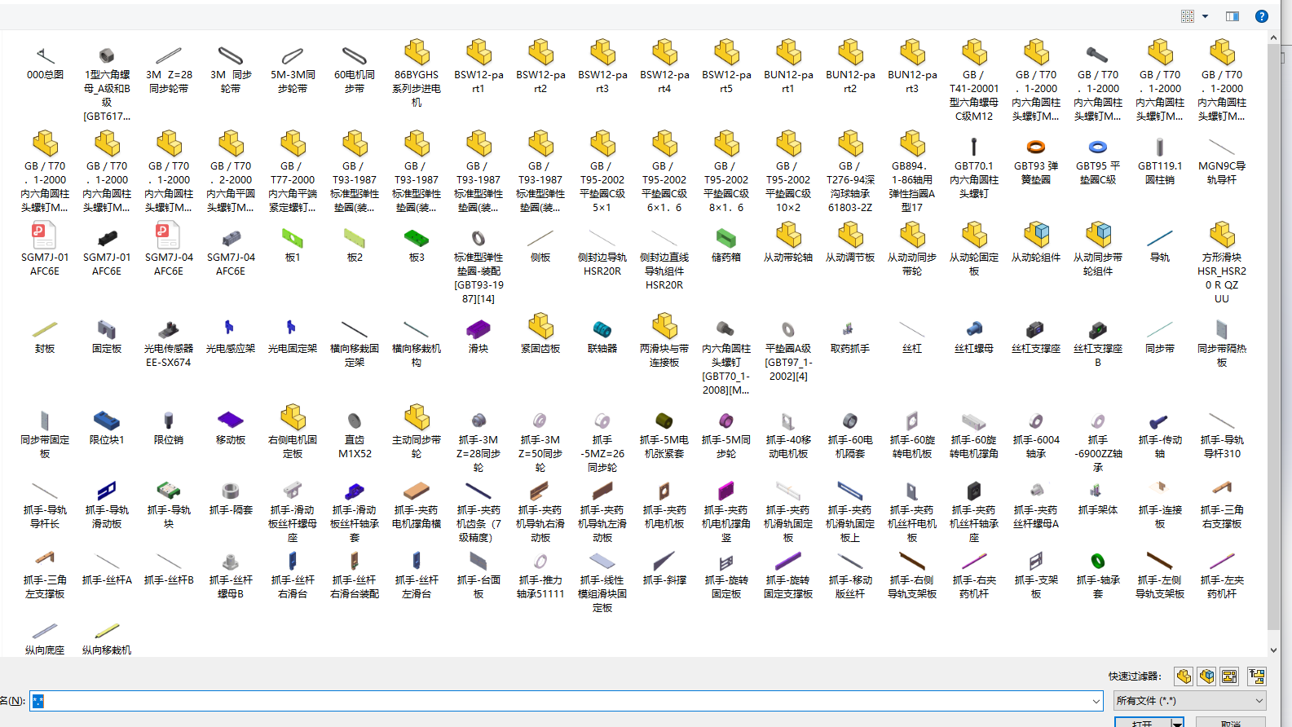The height and width of the screenshot is (727, 1292).
Task: Toggle the parts quick filter
Action: [x=1184, y=676]
